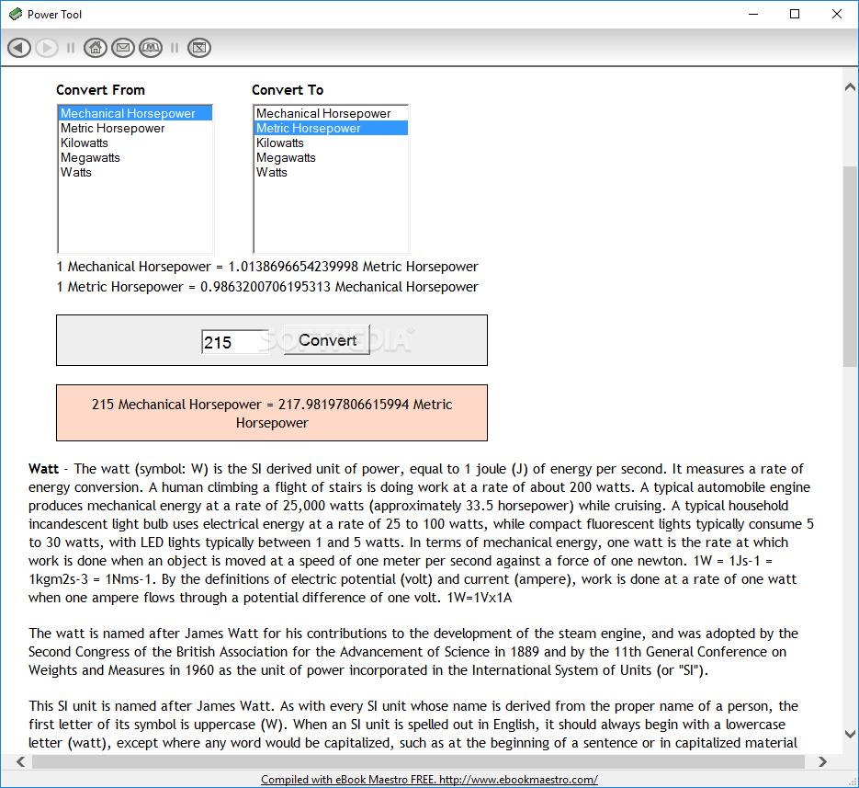
Task: Go to the Home page icon
Action: [x=96, y=48]
